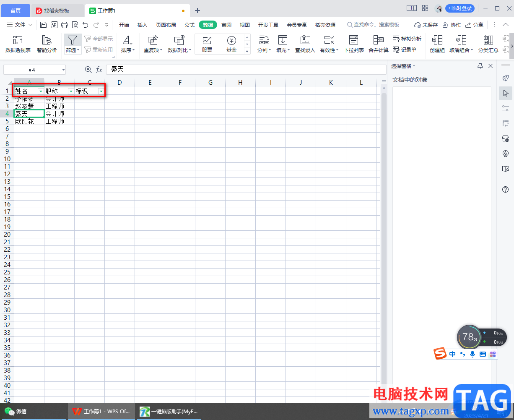Screen dimensions: 514x420
Task: Select column header D
Action: (119, 83)
